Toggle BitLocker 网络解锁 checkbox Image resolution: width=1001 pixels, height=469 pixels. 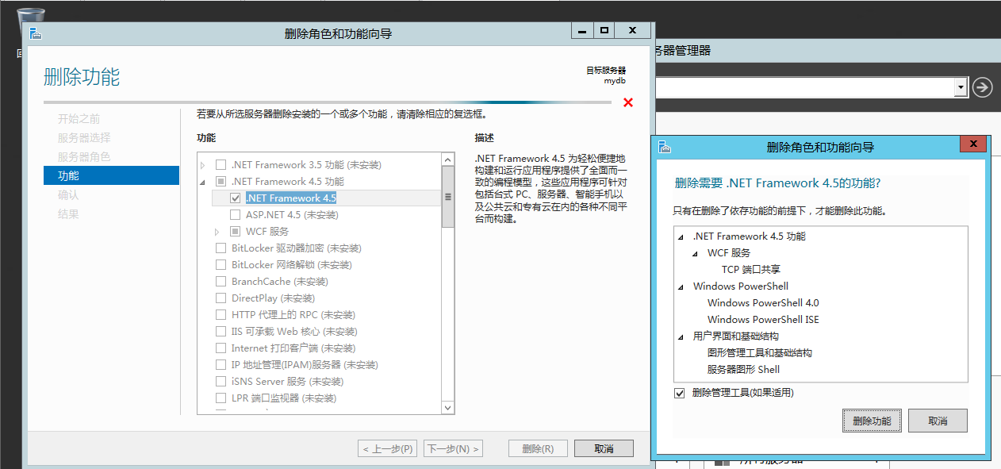[x=221, y=265]
